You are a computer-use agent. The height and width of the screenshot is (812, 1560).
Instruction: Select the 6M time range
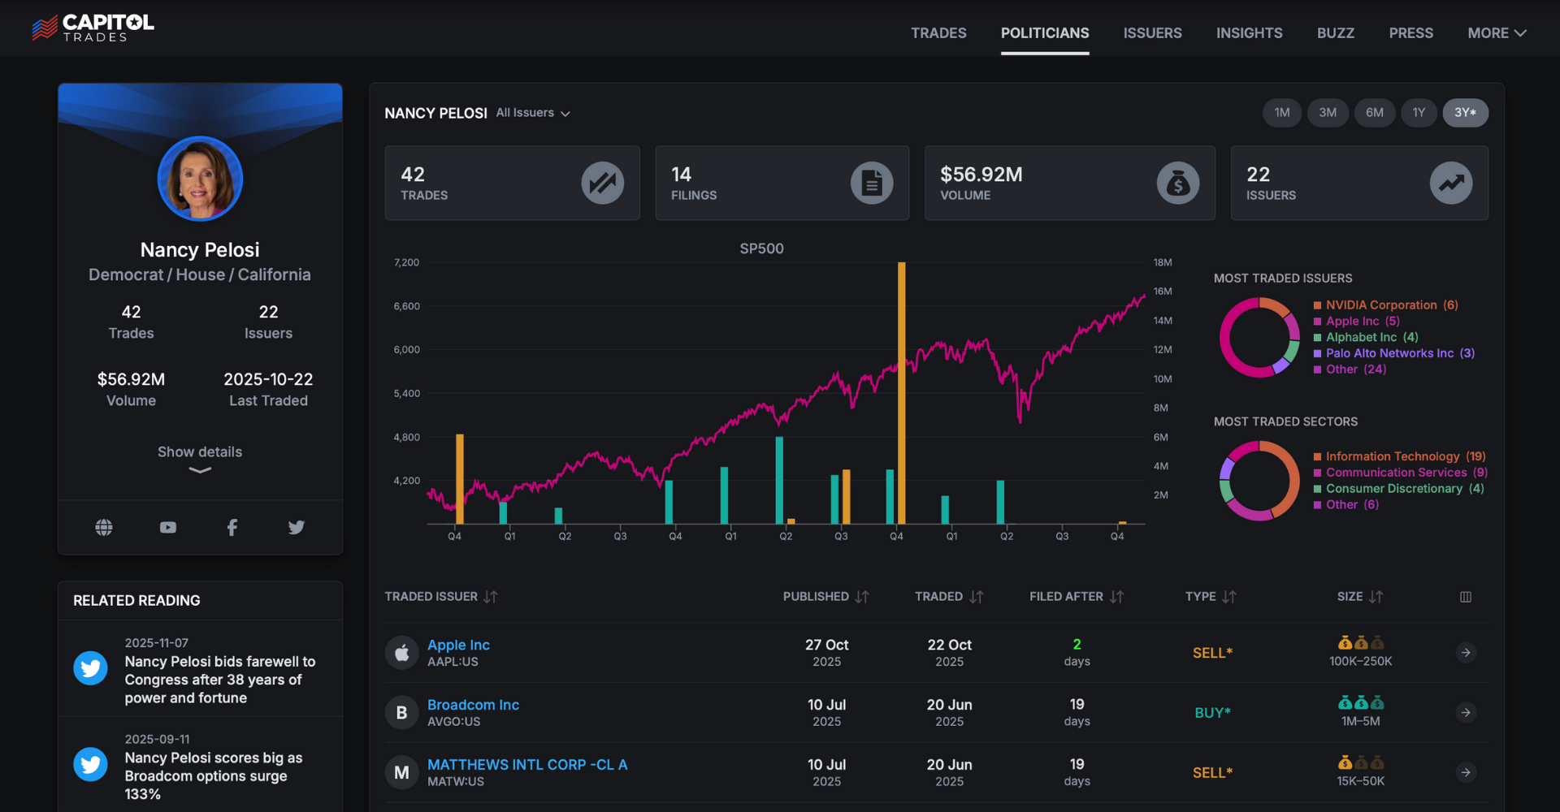point(1374,113)
